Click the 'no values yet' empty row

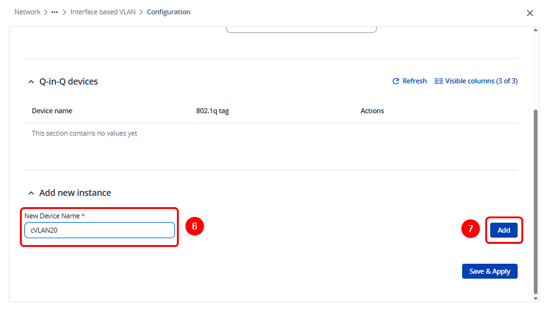tap(85, 134)
